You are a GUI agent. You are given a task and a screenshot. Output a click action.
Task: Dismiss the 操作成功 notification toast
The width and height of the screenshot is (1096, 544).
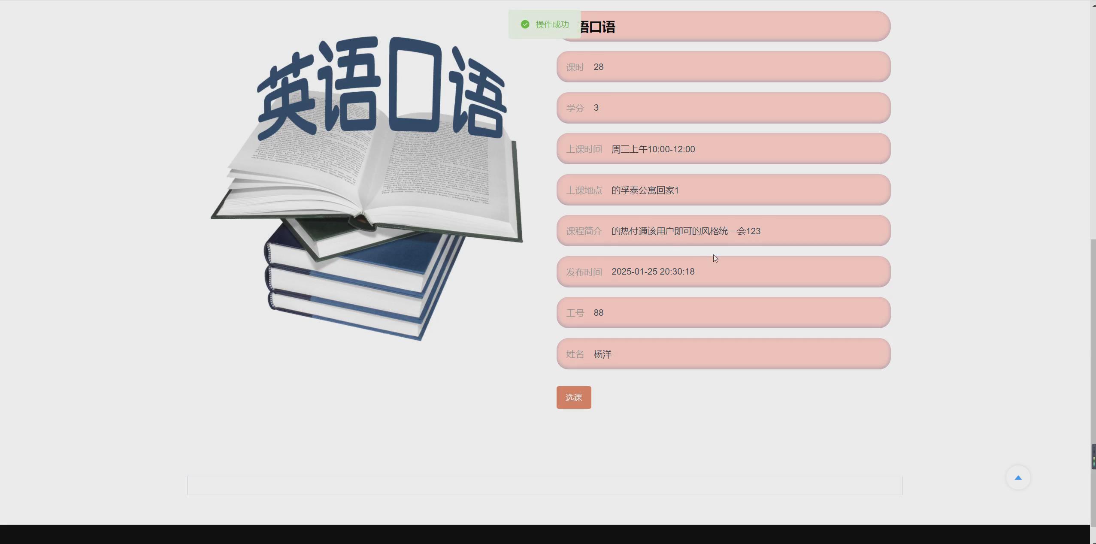point(544,24)
